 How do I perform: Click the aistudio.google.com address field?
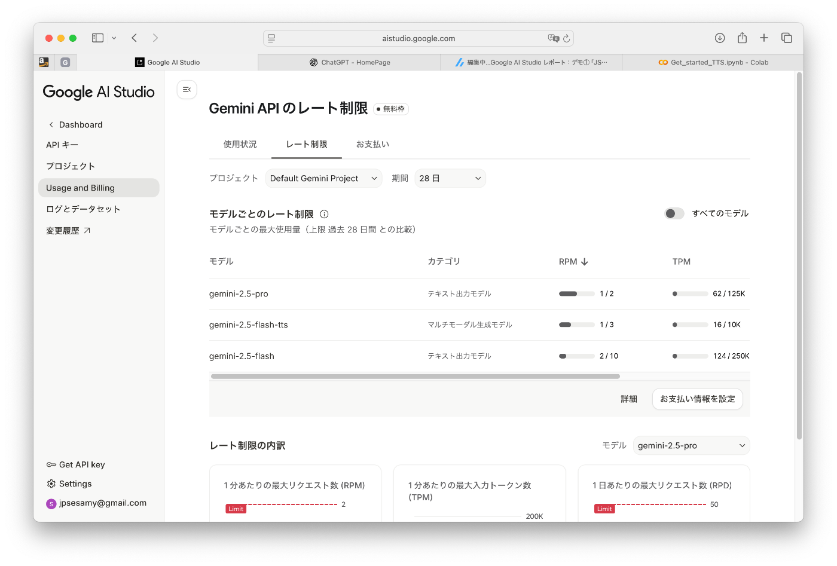(418, 38)
